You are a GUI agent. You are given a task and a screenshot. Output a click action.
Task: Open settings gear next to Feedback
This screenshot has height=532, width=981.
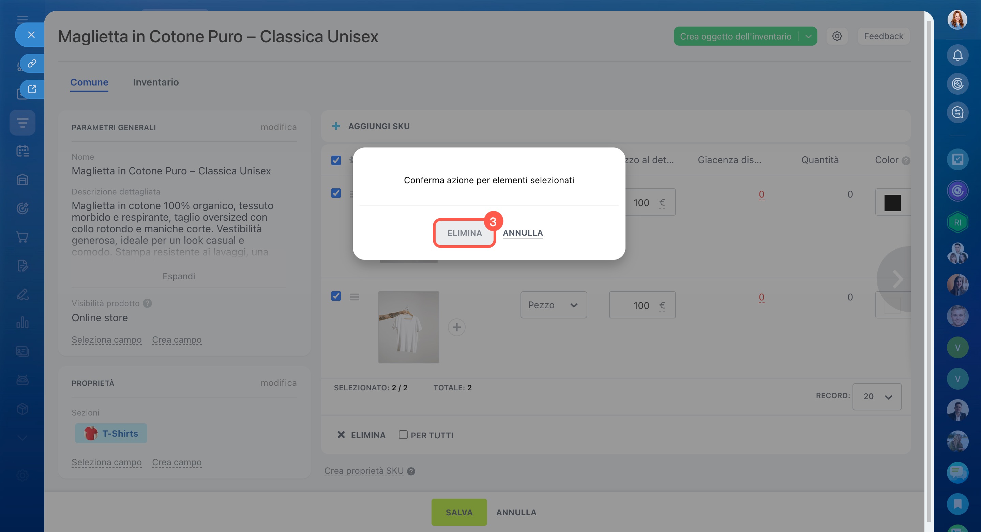coord(837,36)
